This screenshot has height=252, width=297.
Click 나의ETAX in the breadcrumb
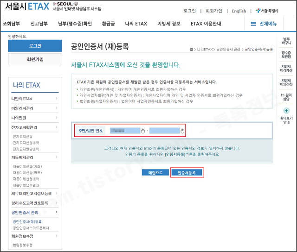pos(205,50)
